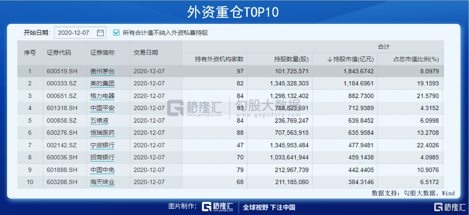
Task: Open the 贵州茅台 stock link
Action: [x=102, y=72]
